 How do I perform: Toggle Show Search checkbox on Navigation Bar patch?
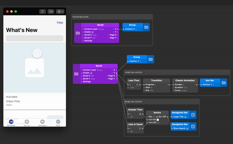click(x=188, y=128)
